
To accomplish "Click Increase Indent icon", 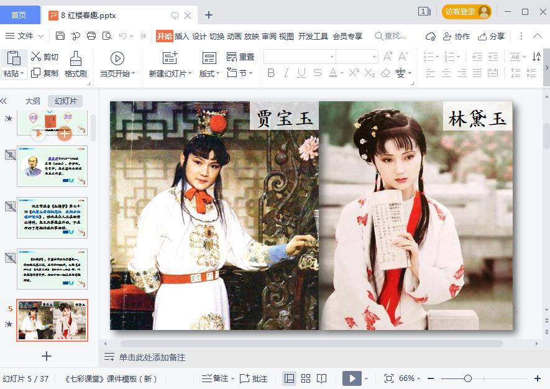I will [x=493, y=57].
